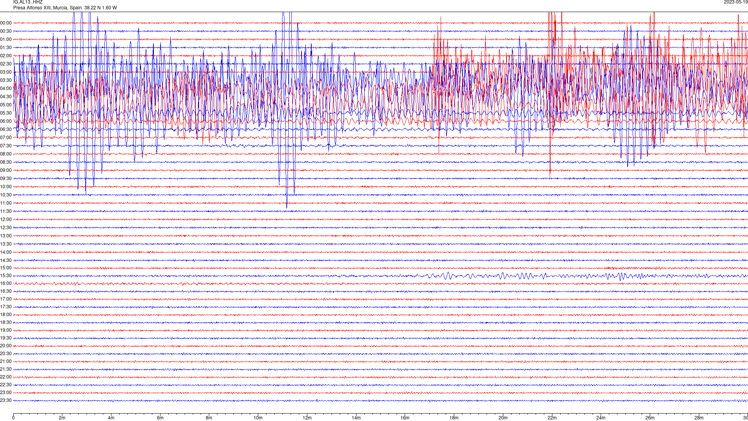Select the 11:30 time row label
This screenshot has width=748, height=421.
click(6, 211)
